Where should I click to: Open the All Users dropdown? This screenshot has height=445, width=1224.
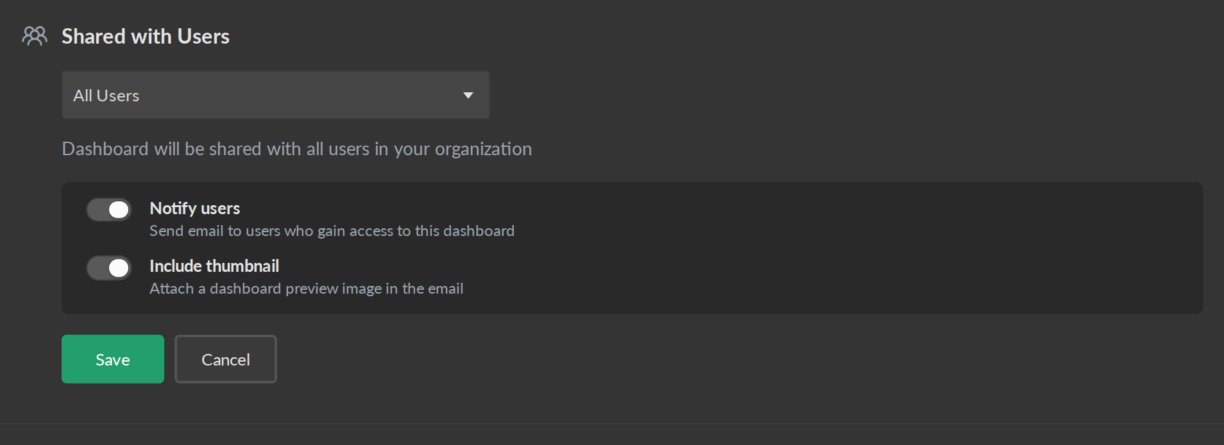coord(275,95)
